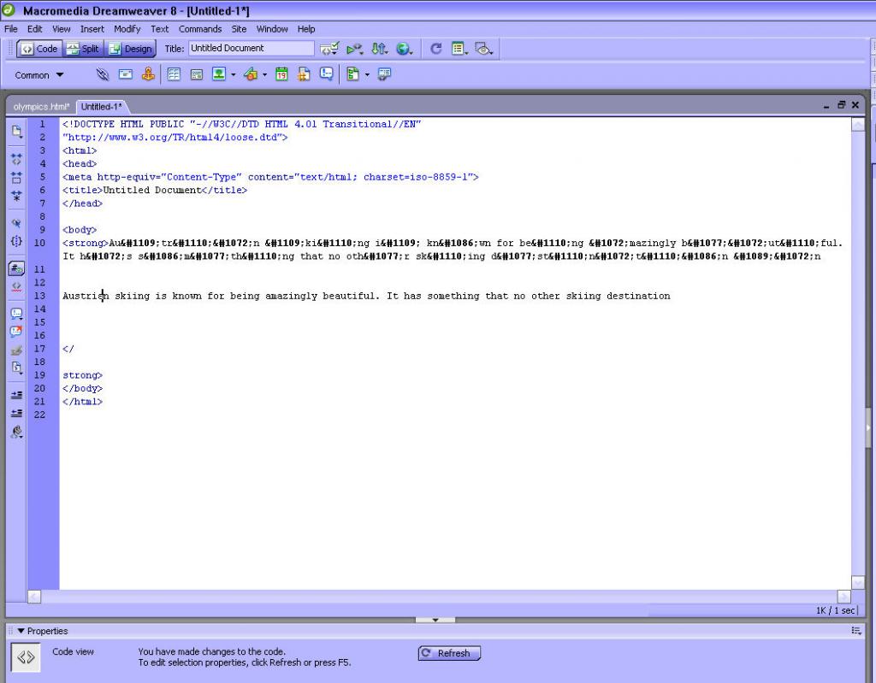Open the Tag chooser icon
Image resolution: width=876 pixels, height=683 pixels.
[x=384, y=74]
